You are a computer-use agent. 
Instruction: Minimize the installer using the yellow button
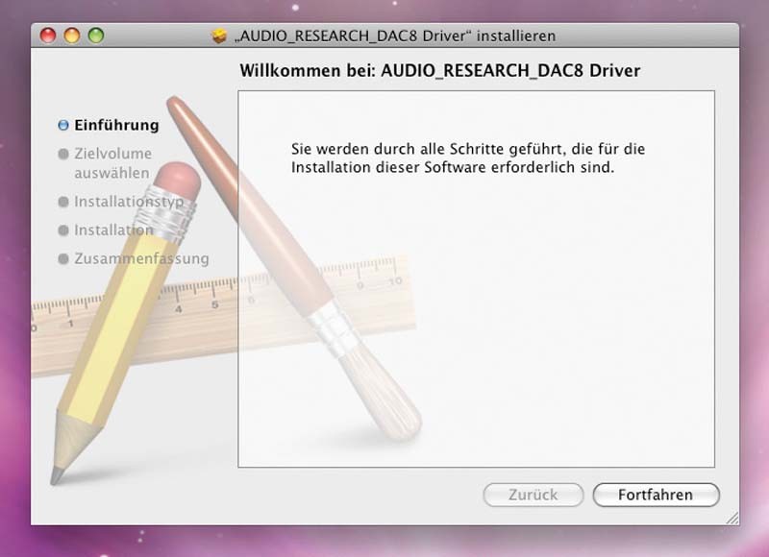point(72,36)
